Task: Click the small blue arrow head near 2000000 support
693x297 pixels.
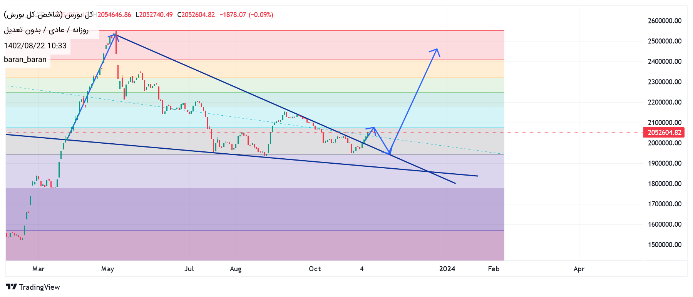Action: (x=389, y=154)
